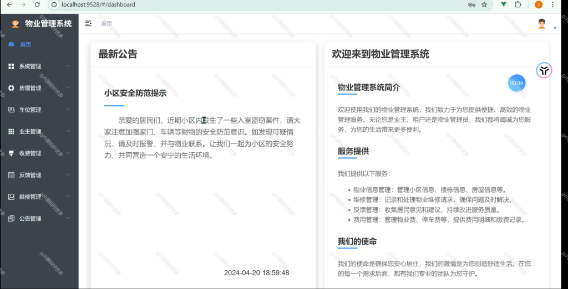Click the timestamp 2024-04-20 18:59:48
This screenshot has width=568, height=289.
(256, 273)
